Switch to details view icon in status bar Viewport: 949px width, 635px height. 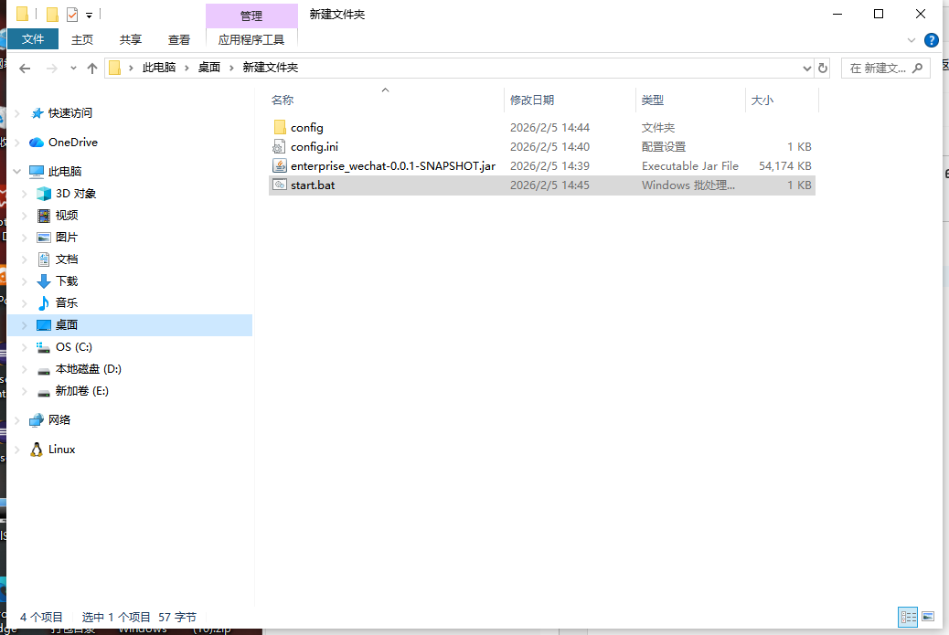pyautogui.click(x=907, y=617)
